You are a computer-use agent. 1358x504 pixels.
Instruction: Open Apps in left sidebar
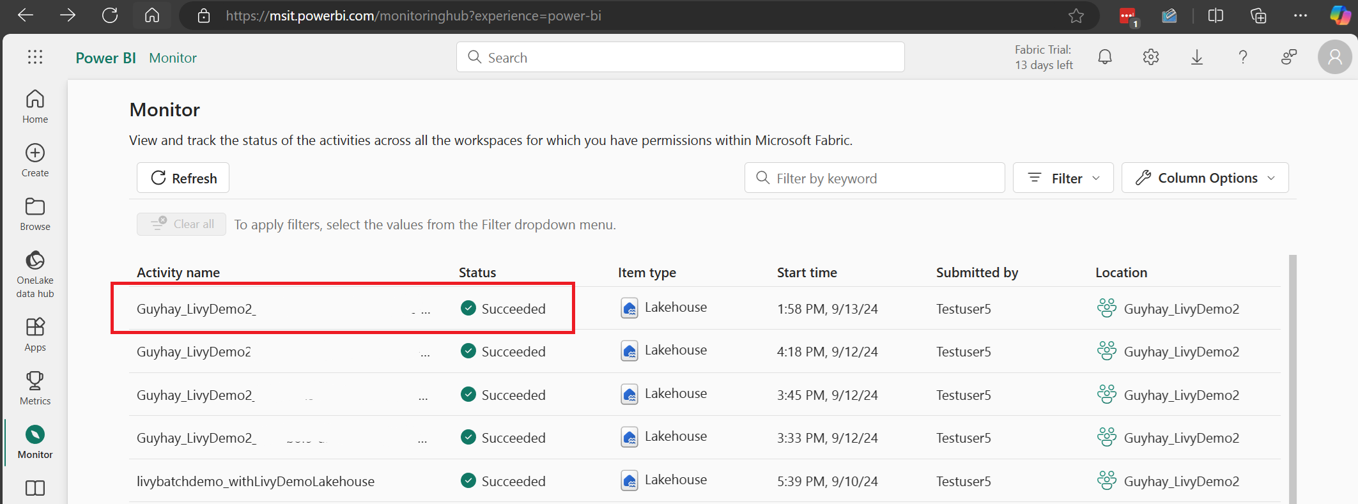(x=35, y=335)
